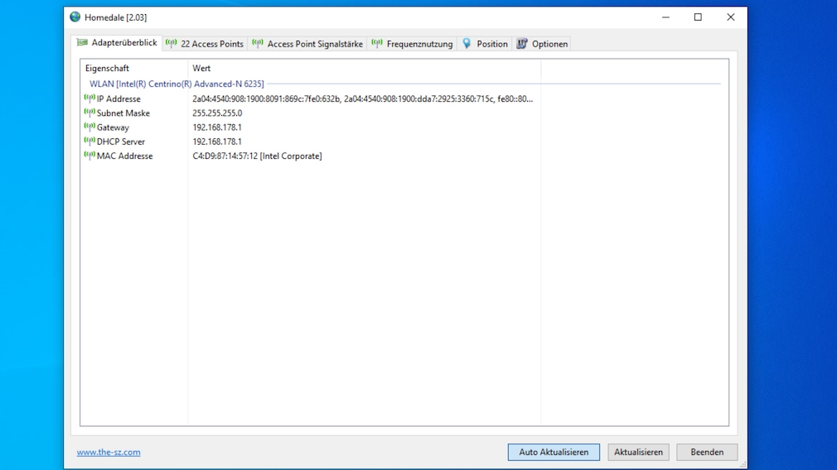
Task: Click the antenna icon beside DHCP Server
Action: [x=90, y=141]
